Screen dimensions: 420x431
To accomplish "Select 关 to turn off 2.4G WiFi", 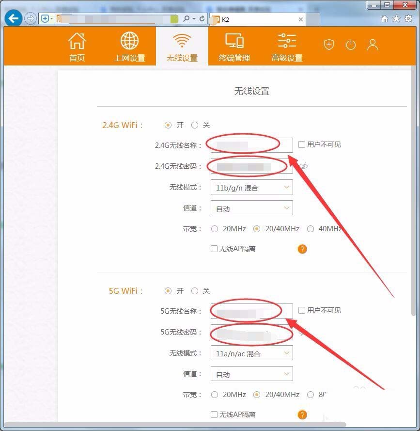I will click(x=195, y=125).
